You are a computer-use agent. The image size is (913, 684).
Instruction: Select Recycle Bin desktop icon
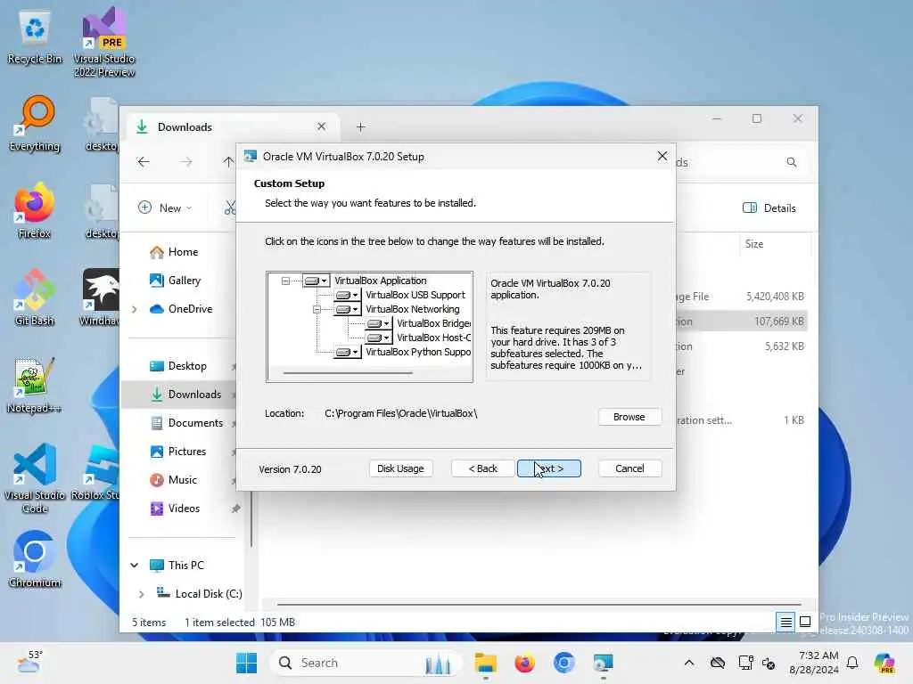click(x=35, y=37)
